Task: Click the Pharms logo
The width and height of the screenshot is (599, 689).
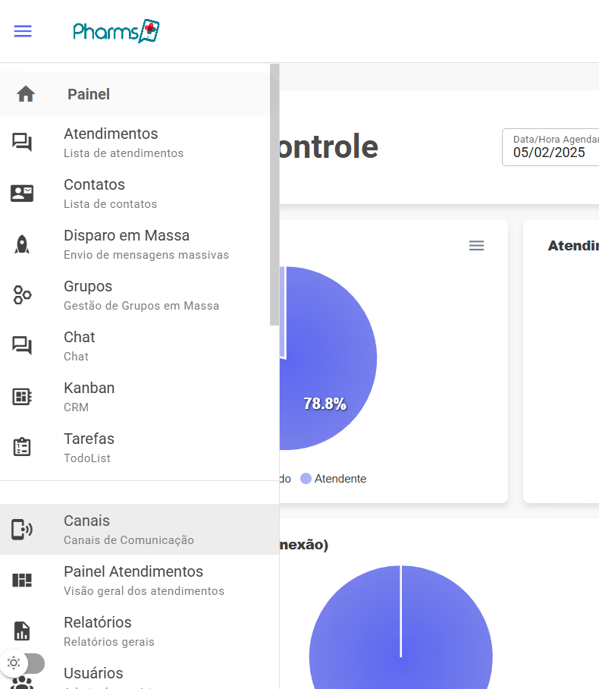Action: tap(116, 31)
